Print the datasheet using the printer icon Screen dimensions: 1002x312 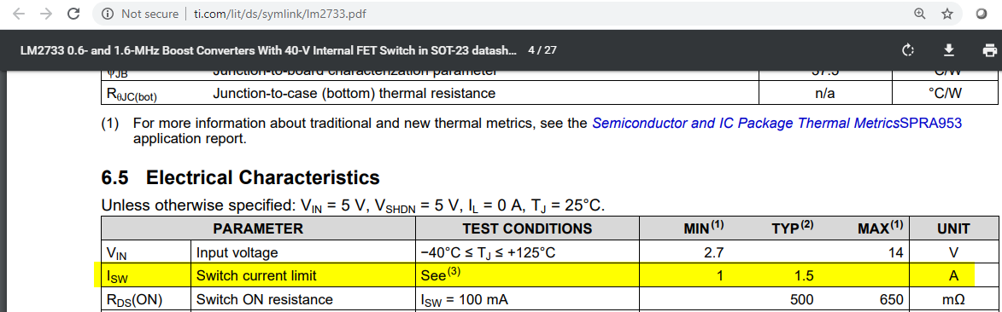pos(988,50)
